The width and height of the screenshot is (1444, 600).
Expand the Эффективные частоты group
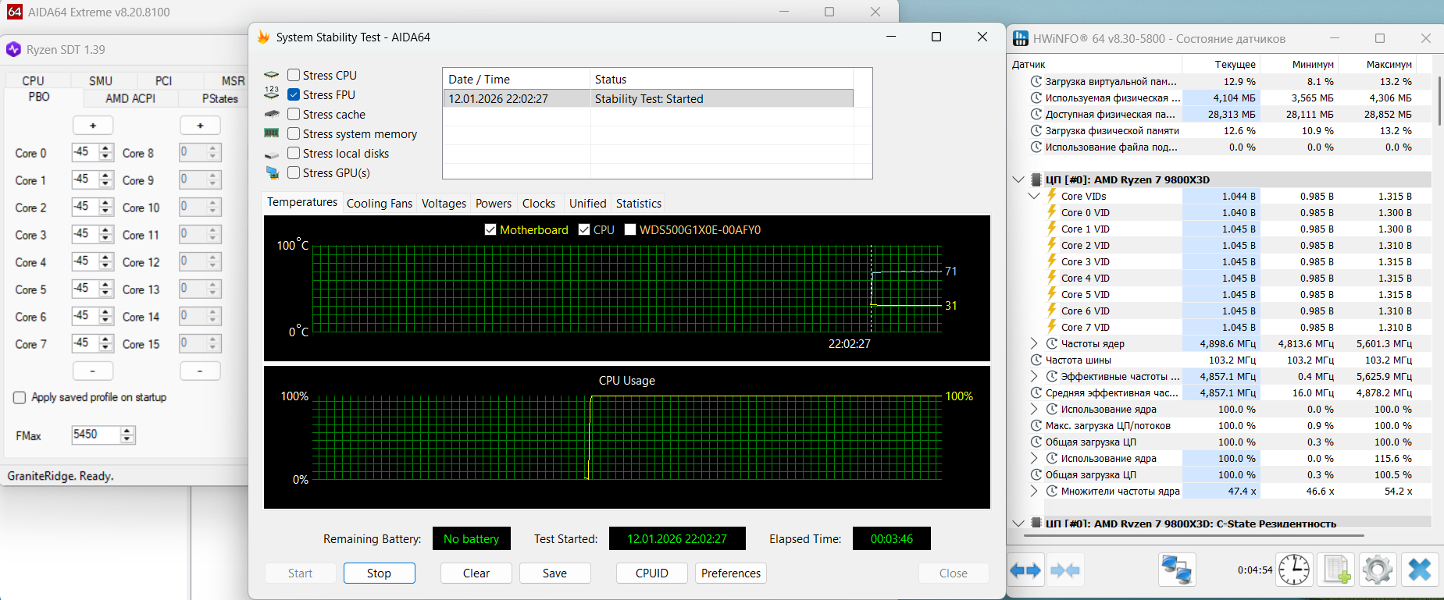(x=1034, y=376)
